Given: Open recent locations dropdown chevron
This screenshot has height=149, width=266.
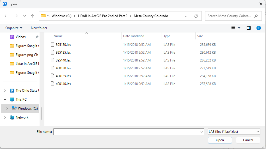Looking at the screenshot, I should (24, 16).
